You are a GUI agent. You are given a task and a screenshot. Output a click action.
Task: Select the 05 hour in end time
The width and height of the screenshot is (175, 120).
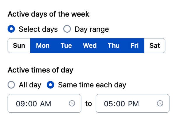108,104
